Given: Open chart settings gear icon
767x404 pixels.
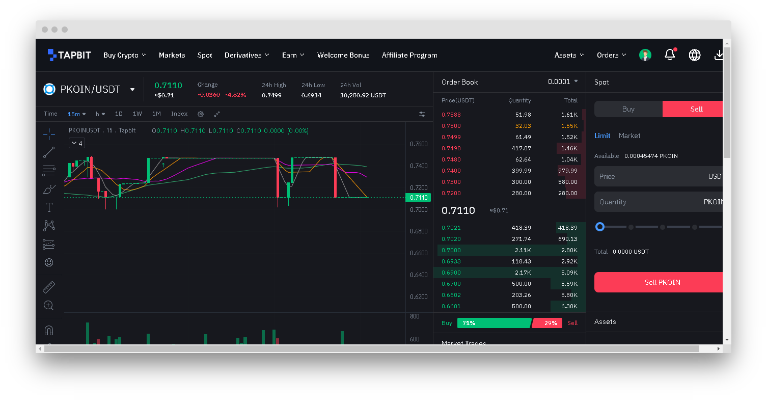Looking at the screenshot, I should coord(201,114).
